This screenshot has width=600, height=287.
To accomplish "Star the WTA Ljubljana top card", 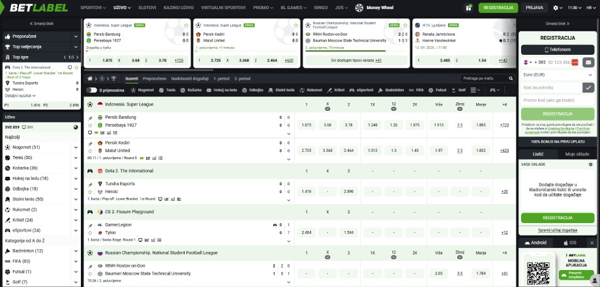I will pyautogui.click(x=515, y=25).
